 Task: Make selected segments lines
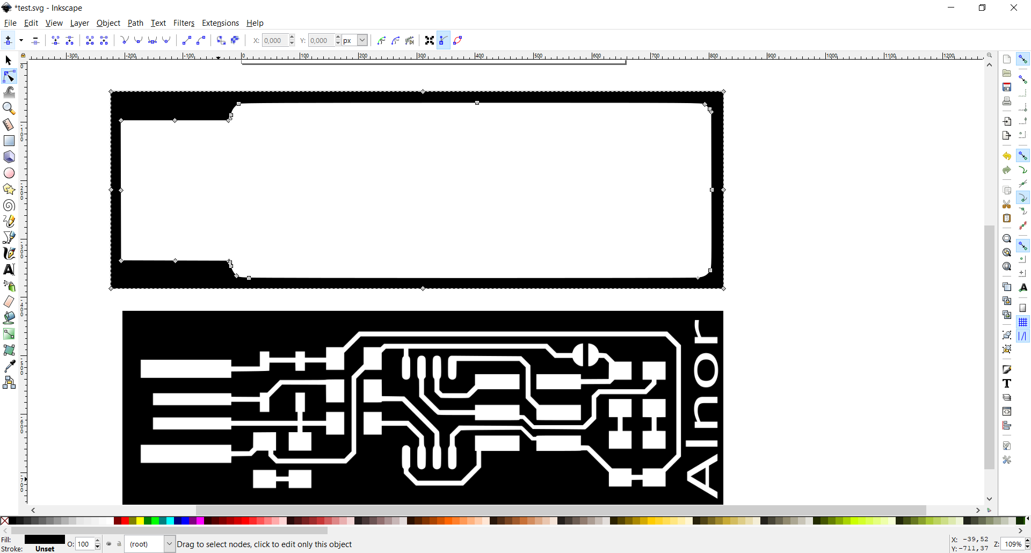(x=187, y=40)
